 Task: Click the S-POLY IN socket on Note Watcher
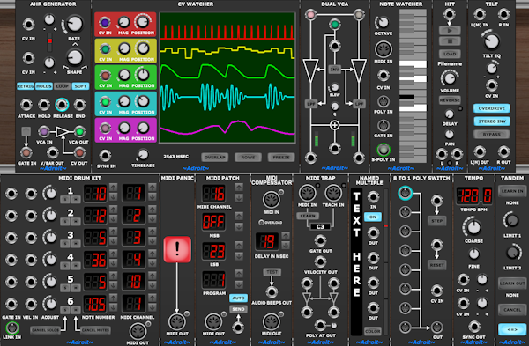tap(384, 150)
